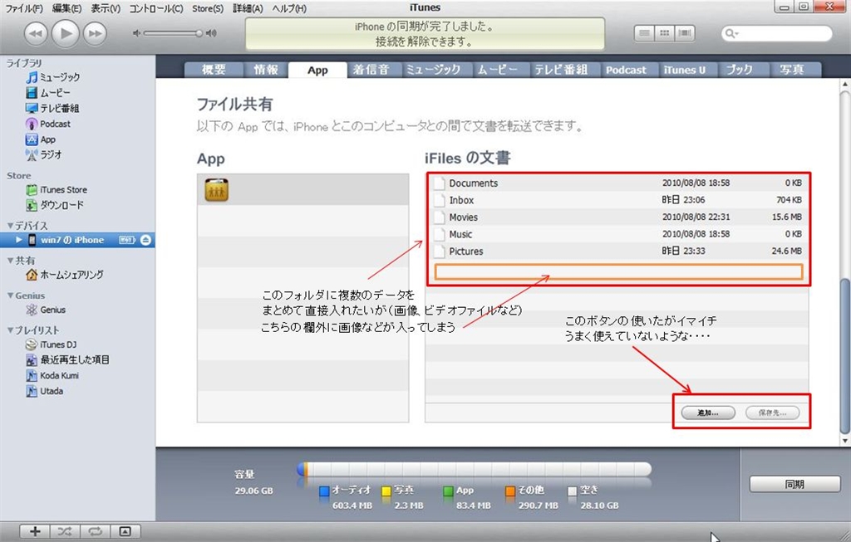Select the Pictures folder row

click(617, 251)
